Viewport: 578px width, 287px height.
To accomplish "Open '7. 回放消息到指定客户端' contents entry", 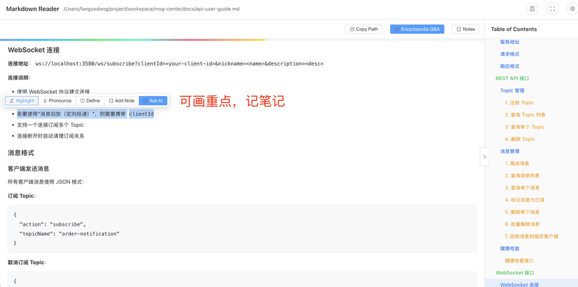I will click(532, 237).
